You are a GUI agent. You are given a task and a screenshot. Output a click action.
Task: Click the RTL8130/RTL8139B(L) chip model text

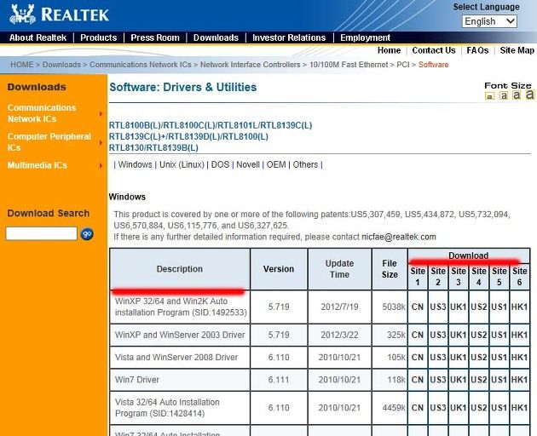pyautogui.click(x=153, y=148)
